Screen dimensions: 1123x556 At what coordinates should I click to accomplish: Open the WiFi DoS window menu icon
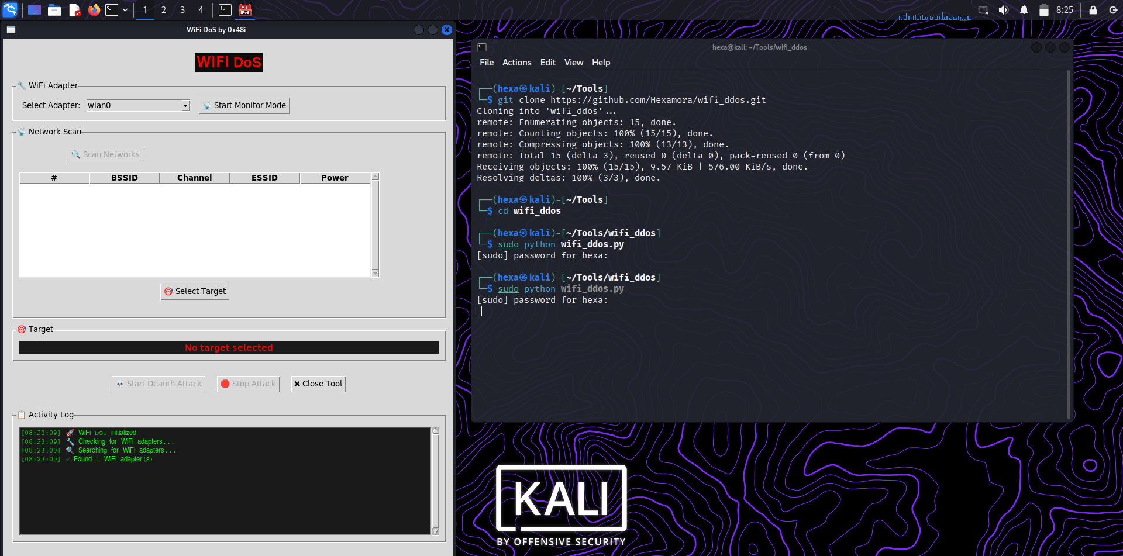click(11, 30)
